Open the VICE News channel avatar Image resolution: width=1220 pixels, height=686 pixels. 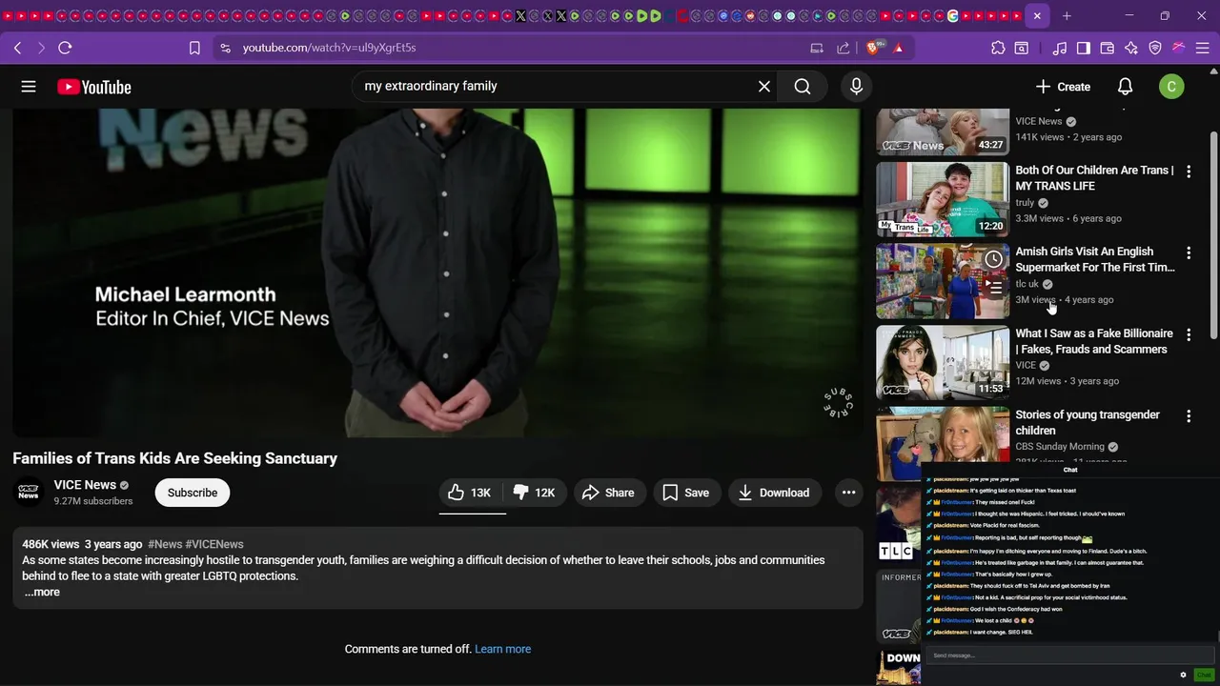(29, 493)
